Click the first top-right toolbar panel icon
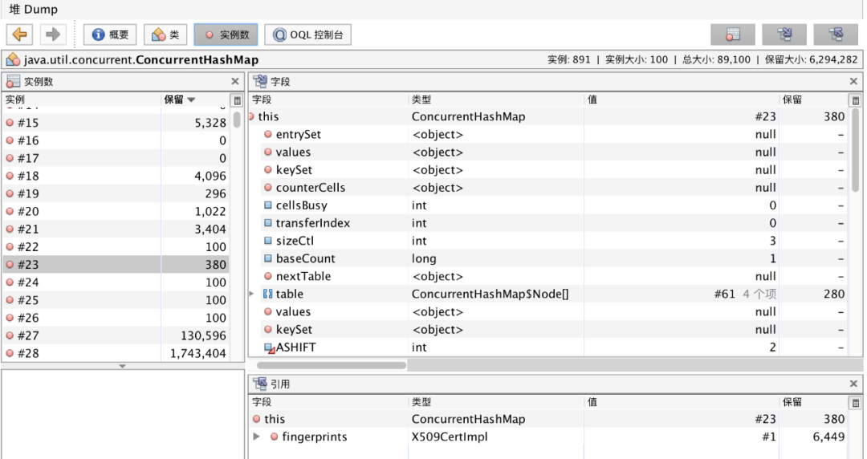The width and height of the screenshot is (867, 459). point(732,35)
